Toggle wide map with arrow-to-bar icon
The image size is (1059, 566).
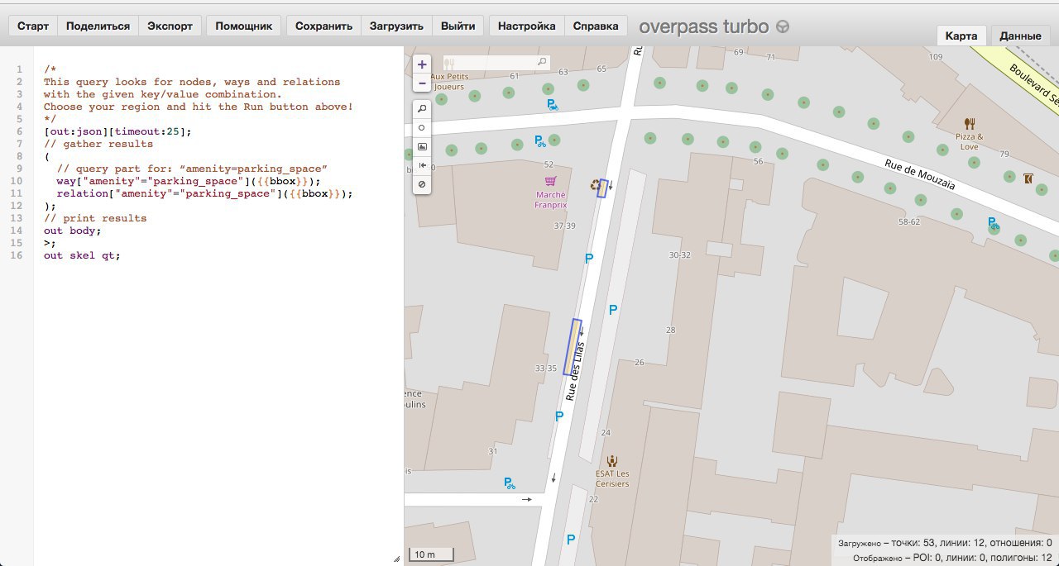tap(422, 165)
